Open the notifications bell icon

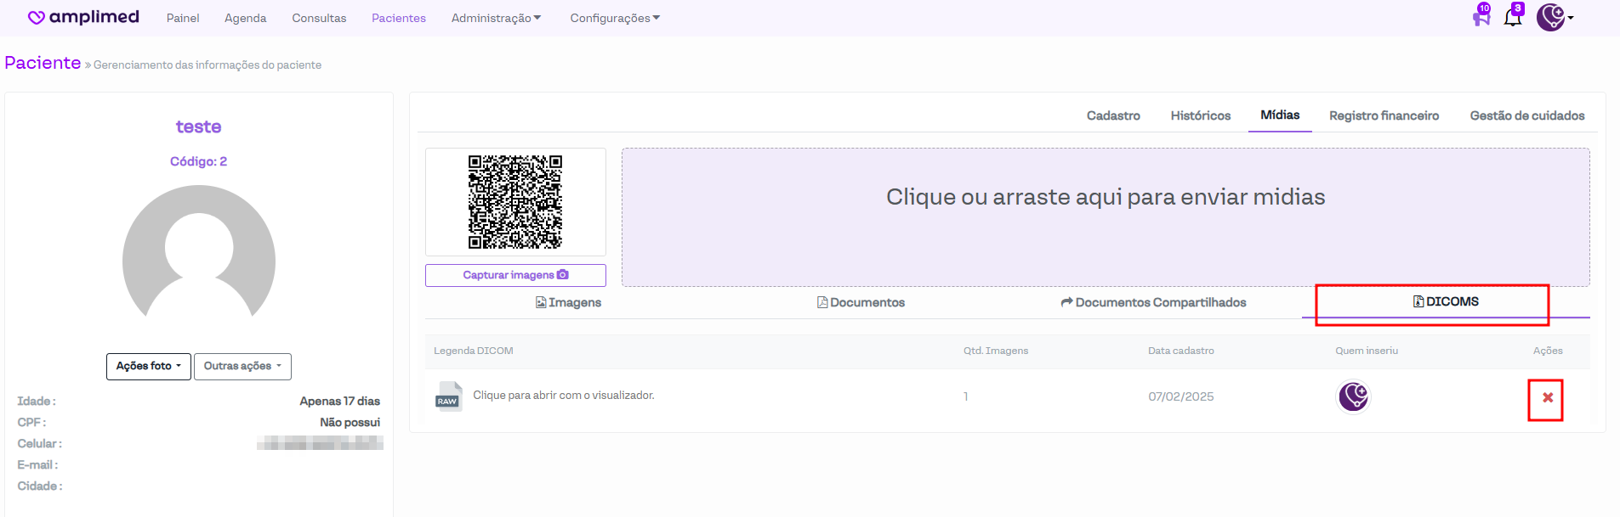(1513, 17)
